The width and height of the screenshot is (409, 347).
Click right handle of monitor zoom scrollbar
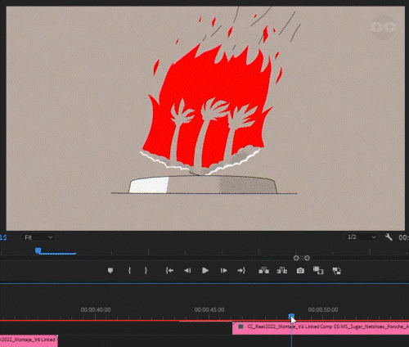pyautogui.click(x=307, y=258)
